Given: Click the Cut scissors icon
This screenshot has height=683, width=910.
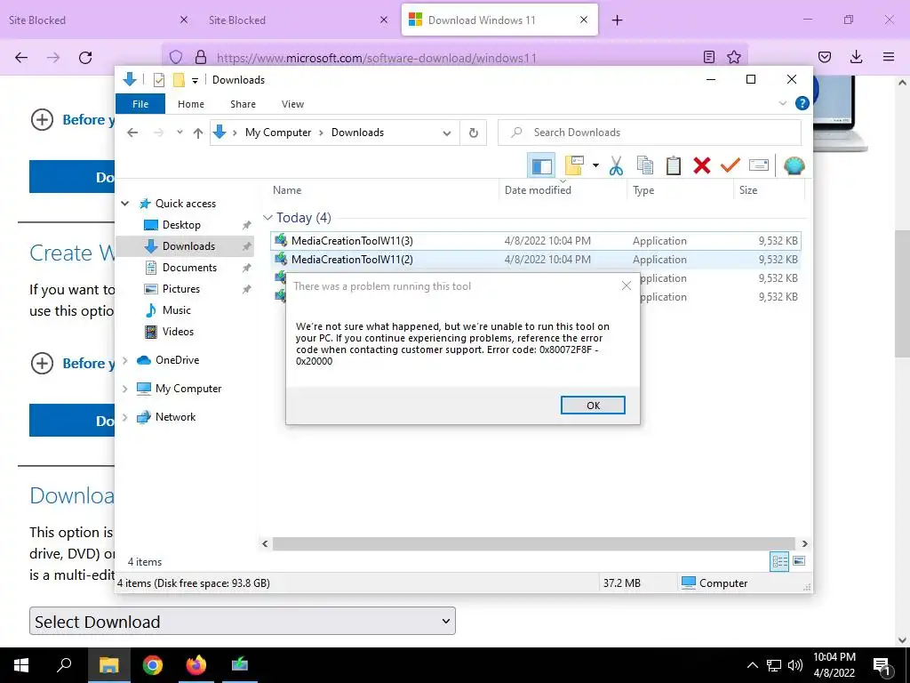Looking at the screenshot, I should (x=616, y=166).
